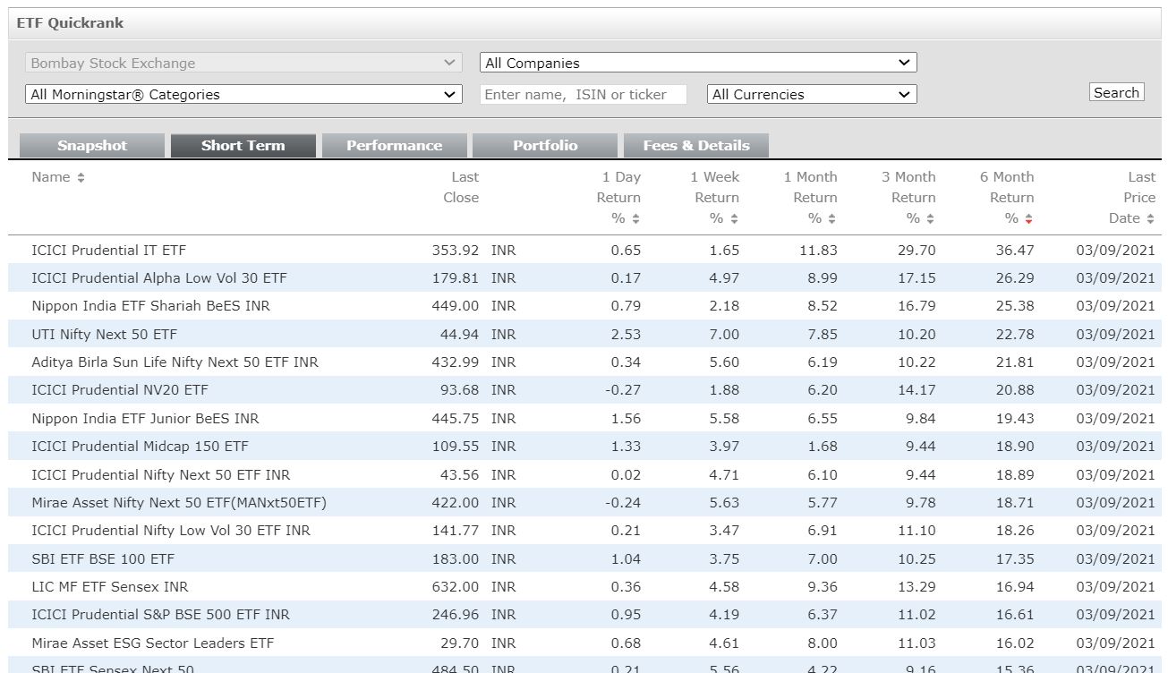Open the All Currencies dropdown

click(x=811, y=94)
